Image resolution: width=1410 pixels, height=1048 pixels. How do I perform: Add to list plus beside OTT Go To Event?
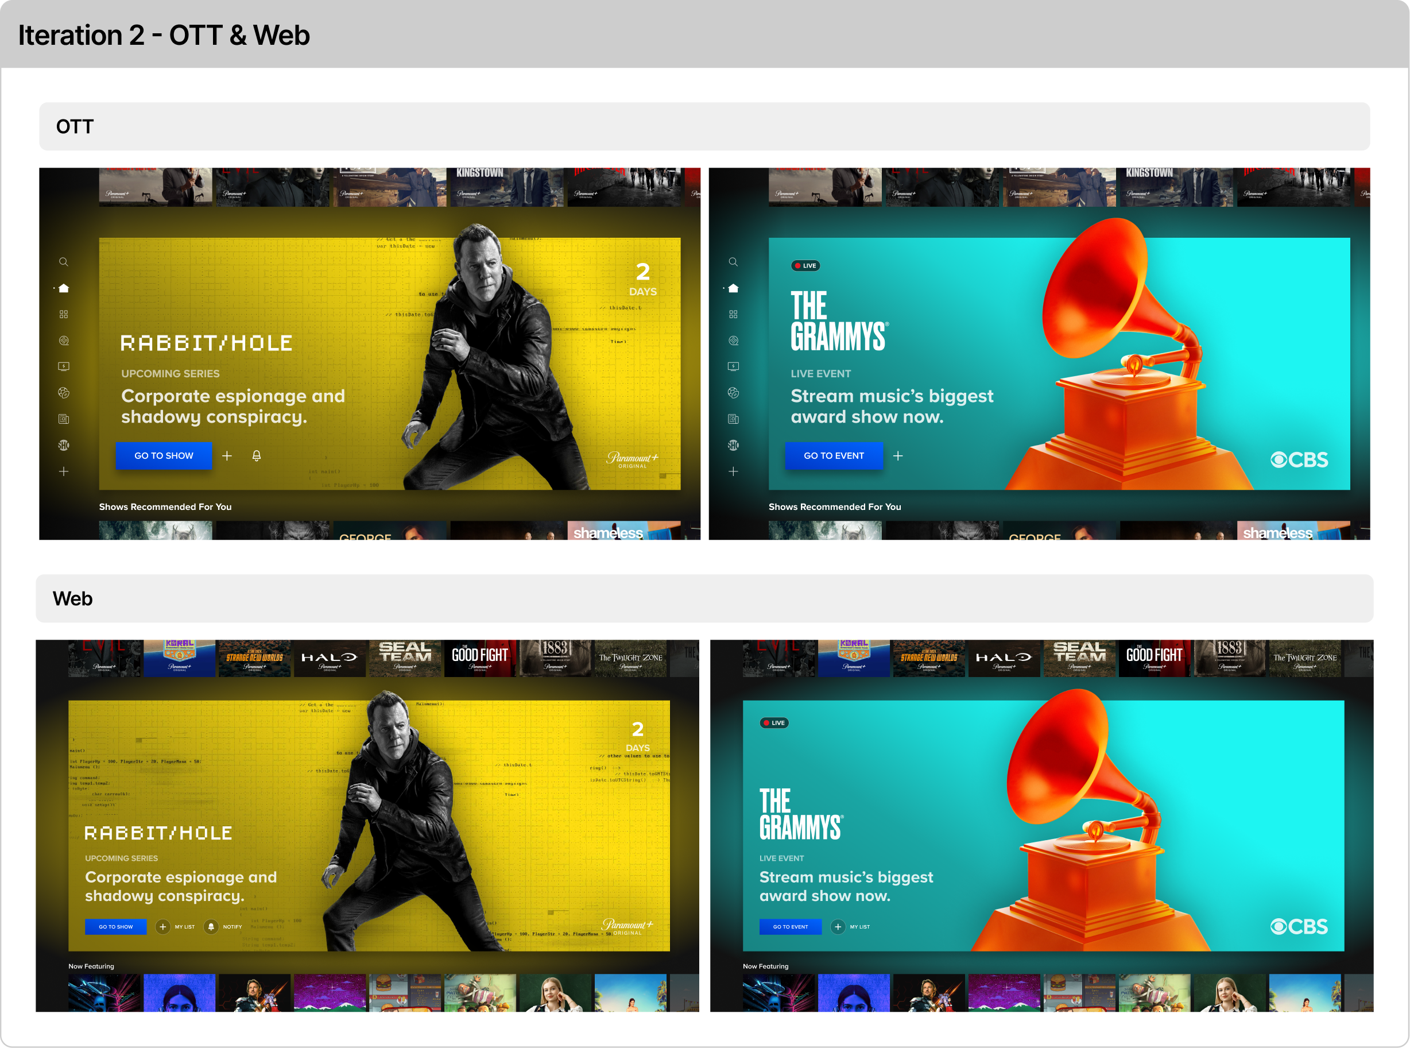(898, 455)
